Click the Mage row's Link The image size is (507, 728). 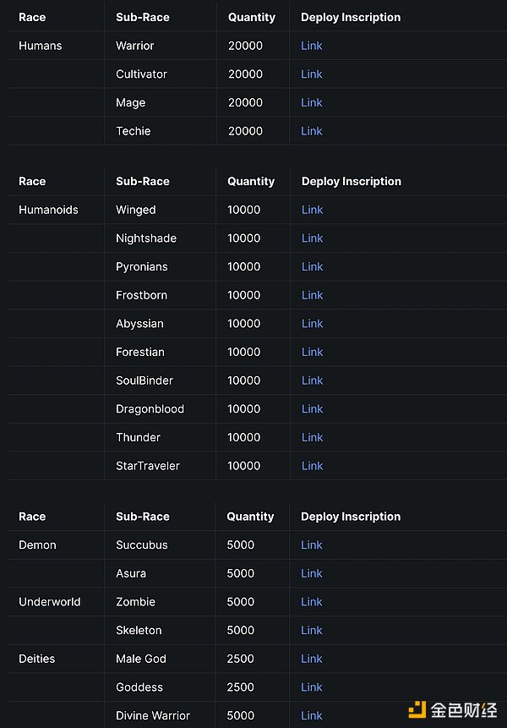coord(312,102)
